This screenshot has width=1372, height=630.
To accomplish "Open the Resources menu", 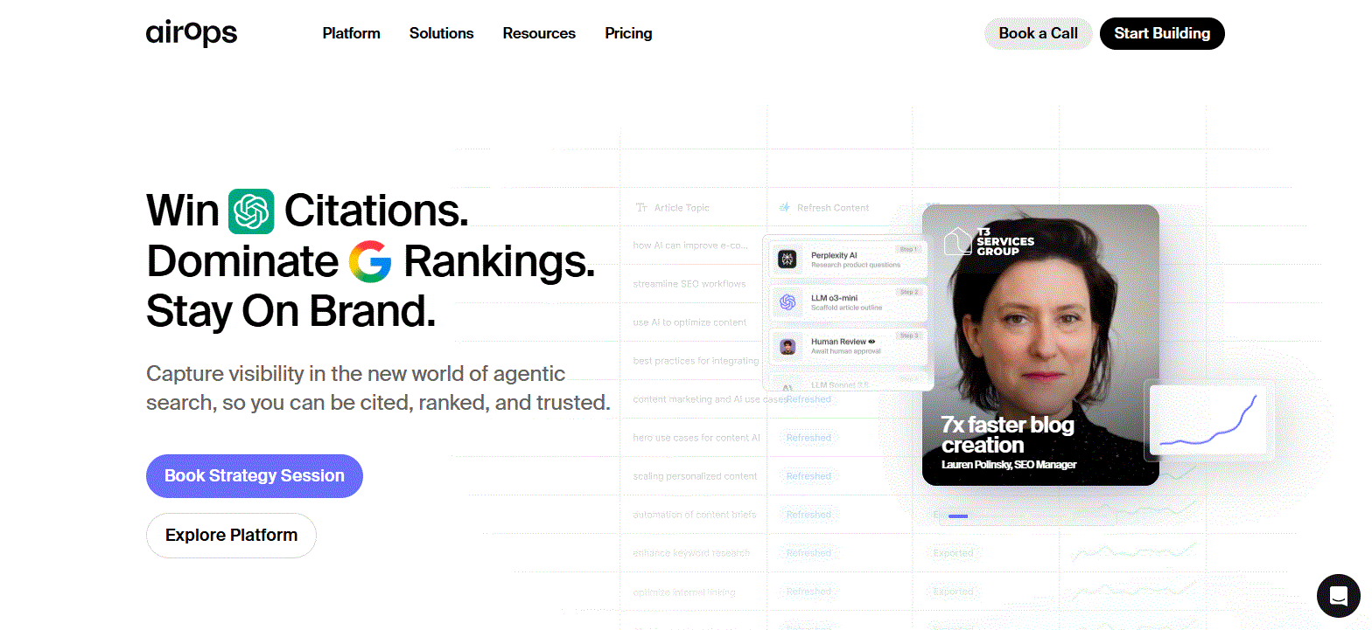I will click(539, 33).
